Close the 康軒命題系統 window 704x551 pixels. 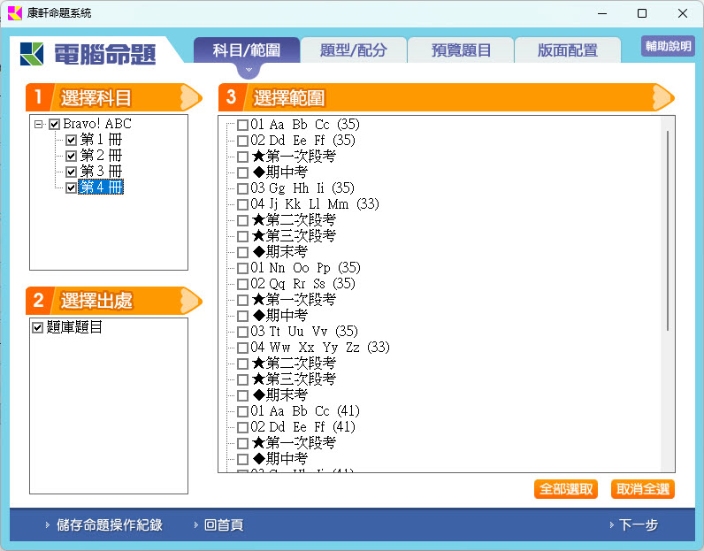[683, 13]
